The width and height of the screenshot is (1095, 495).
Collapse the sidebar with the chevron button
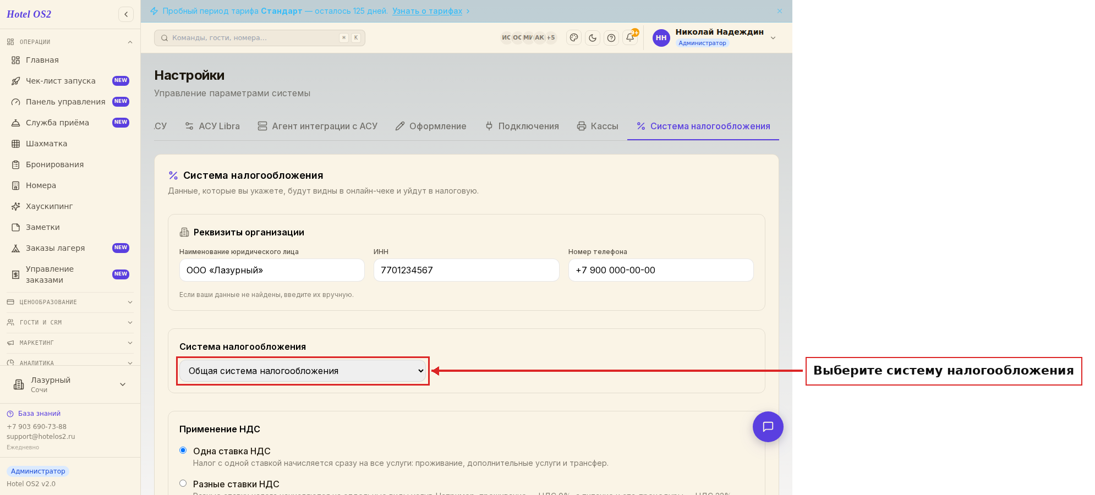(126, 14)
